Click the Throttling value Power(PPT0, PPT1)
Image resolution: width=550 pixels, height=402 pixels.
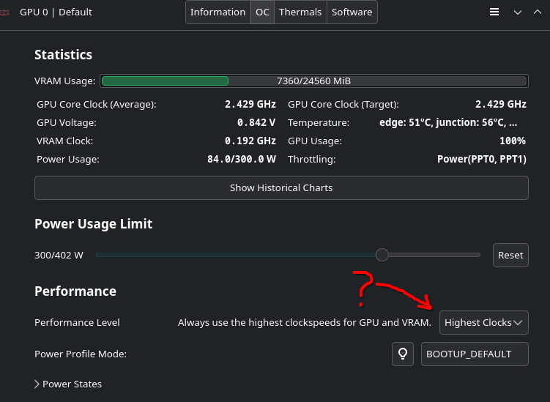pos(481,159)
